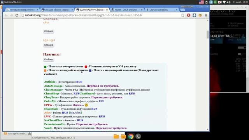Click the '13 объектов' file manager status bar
The width and height of the screenshot is (249, 140).
54,138
